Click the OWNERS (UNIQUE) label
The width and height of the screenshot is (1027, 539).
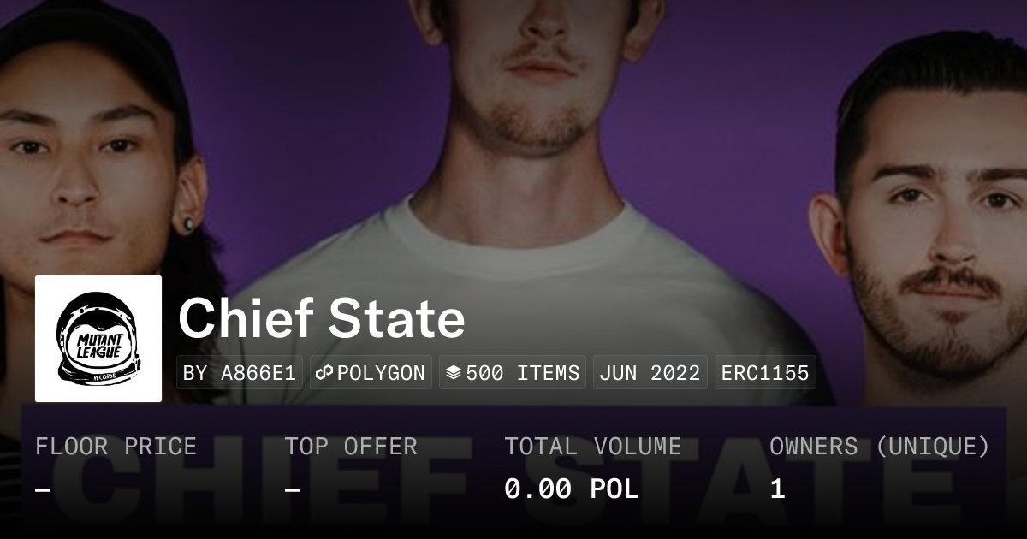click(x=879, y=447)
